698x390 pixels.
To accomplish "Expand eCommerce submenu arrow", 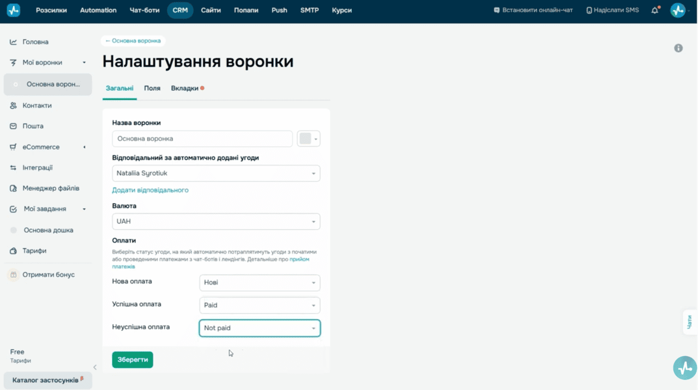I will point(84,147).
